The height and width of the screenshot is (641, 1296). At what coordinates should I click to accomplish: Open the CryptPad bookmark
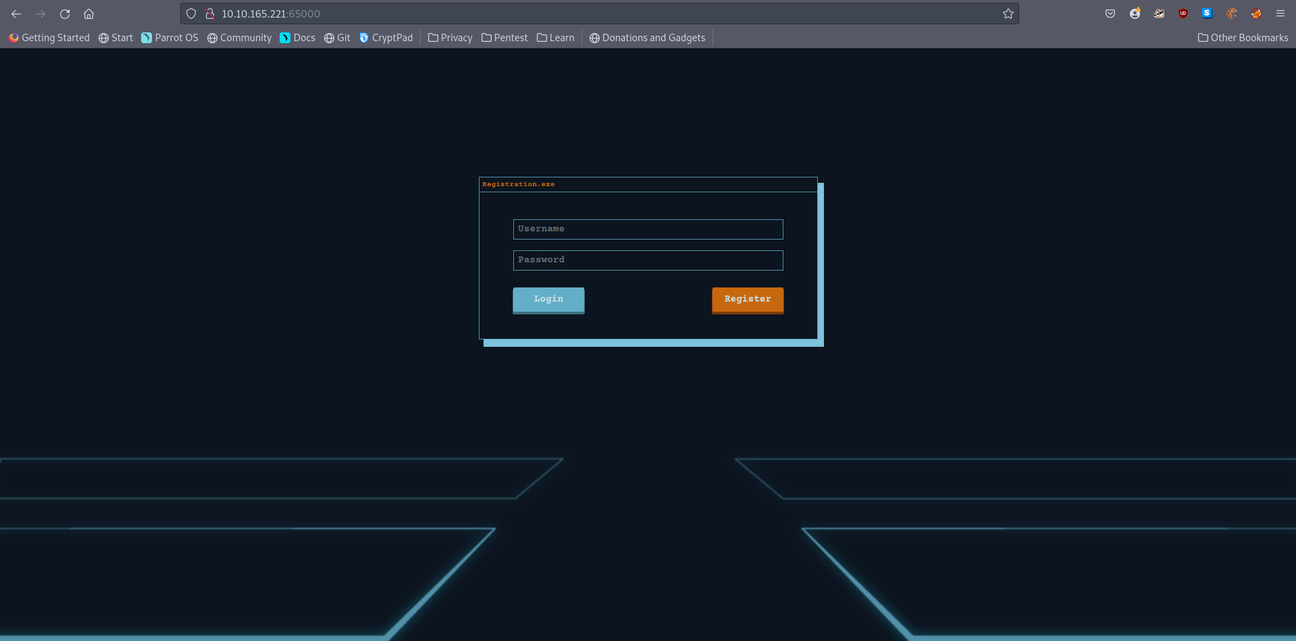click(x=386, y=38)
